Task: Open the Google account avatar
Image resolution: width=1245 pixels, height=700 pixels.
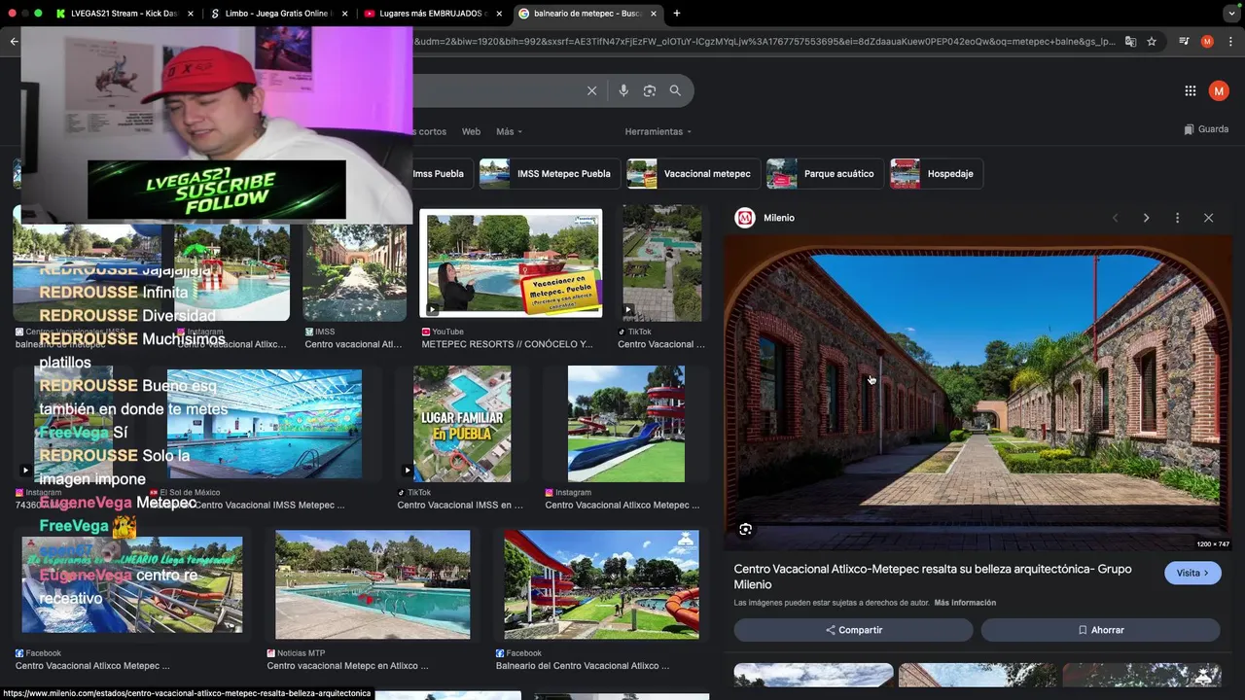Action: (1219, 90)
